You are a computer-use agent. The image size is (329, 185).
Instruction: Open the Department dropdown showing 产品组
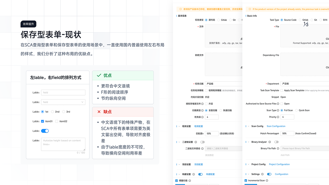click(x=305, y=84)
